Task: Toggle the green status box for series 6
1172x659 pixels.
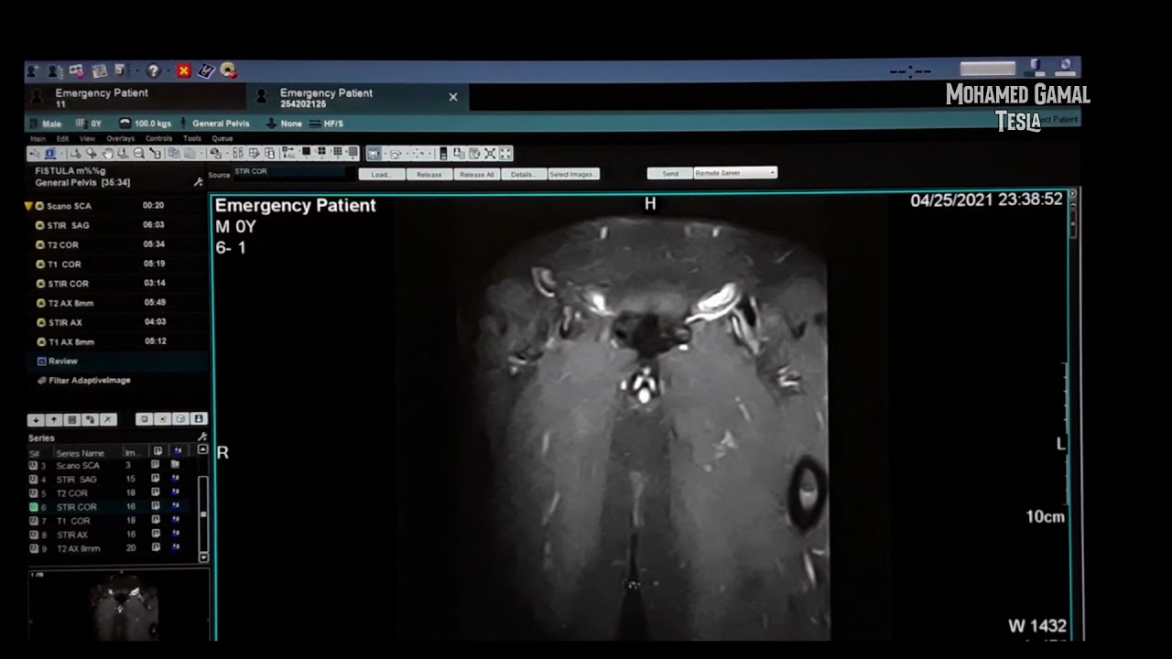Action: point(34,507)
